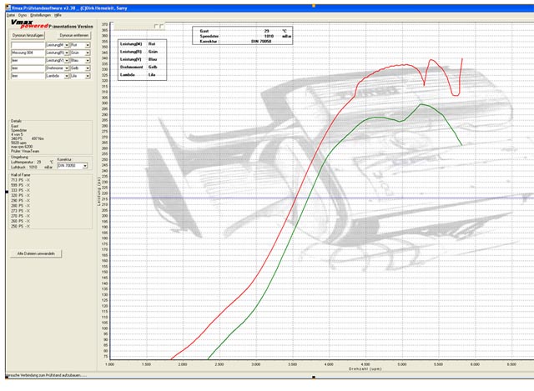Click the application icon in title bar
534x391 pixels.
tap(3, 3)
